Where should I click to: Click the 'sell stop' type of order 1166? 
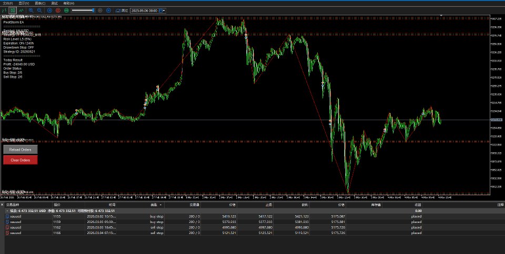157,233
